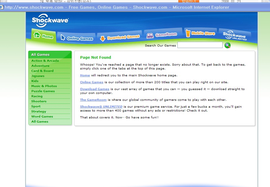Viewport: 270px width, 187px height.
Task: Click the Internet Explorer page icon in title bar
Action: [x=1, y=7]
